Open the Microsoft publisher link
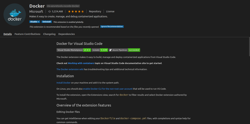 point(36,11)
